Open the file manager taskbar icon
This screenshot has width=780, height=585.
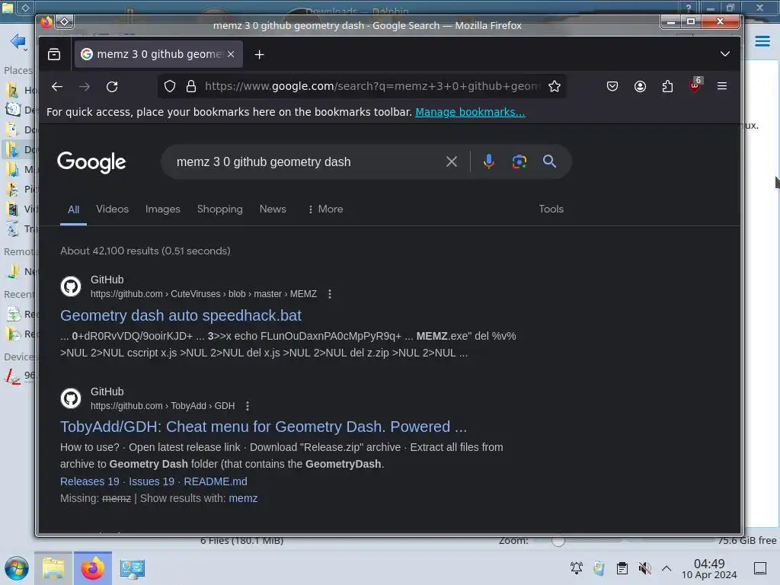click(x=53, y=568)
